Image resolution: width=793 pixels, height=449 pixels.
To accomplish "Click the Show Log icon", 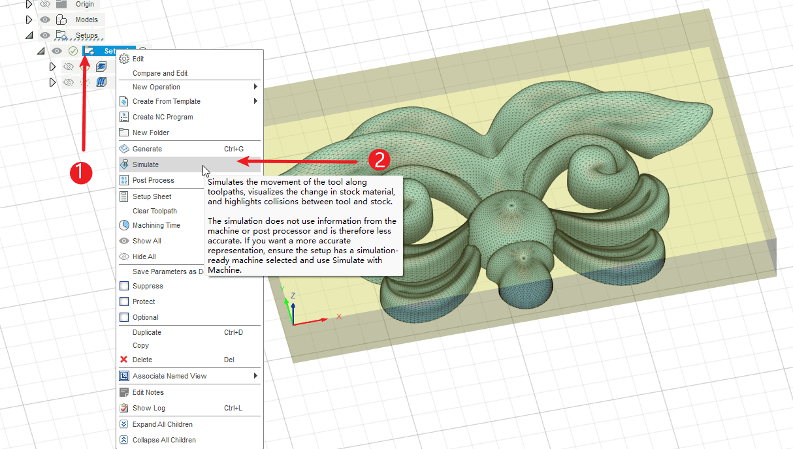I will pyautogui.click(x=124, y=408).
